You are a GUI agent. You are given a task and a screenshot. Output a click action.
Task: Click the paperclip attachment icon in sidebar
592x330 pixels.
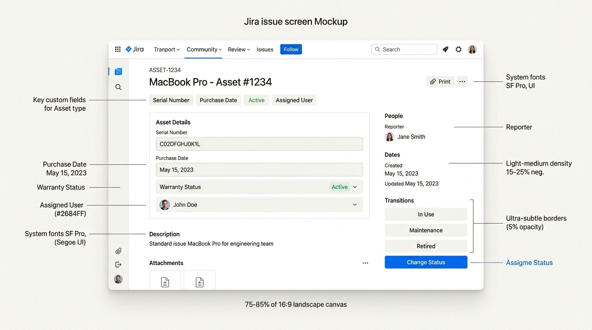tap(118, 251)
